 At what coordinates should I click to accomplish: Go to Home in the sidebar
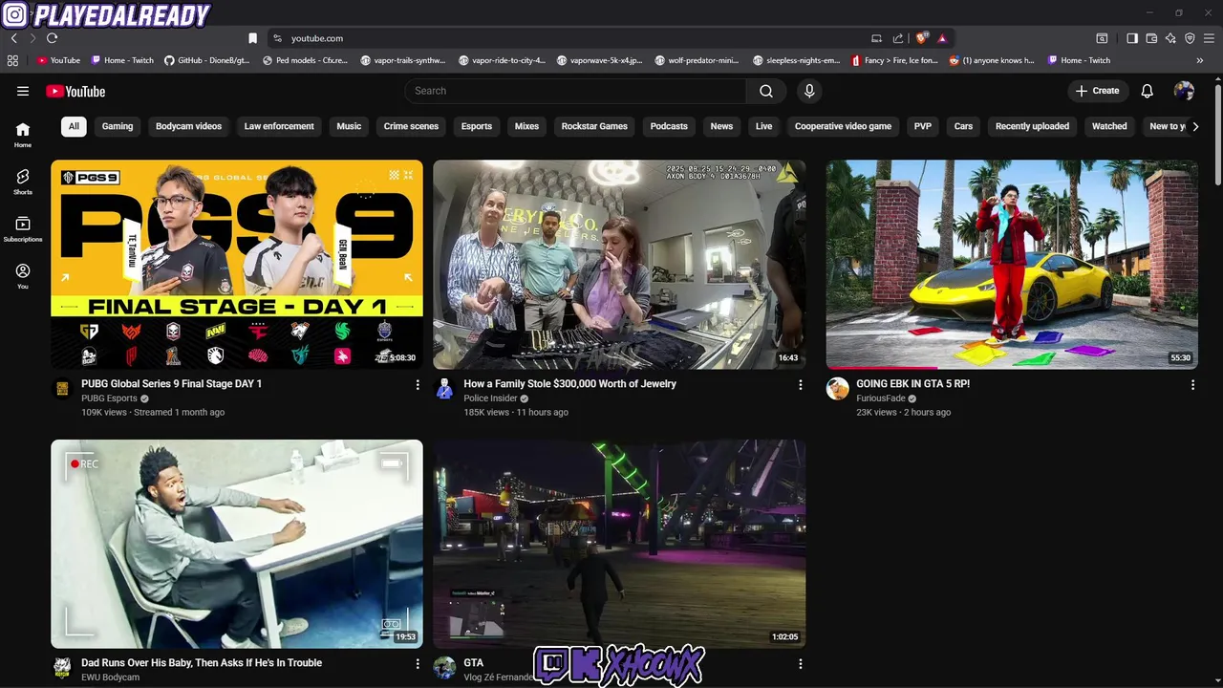click(23, 135)
